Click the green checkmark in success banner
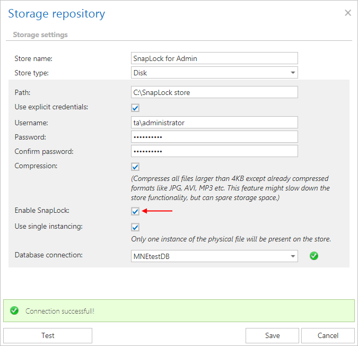Viewport: 358px width, 346px height. coord(14,311)
